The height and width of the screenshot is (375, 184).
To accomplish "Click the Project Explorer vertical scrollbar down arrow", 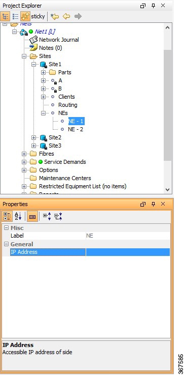I will pyautogui.click(x=168, y=190).
